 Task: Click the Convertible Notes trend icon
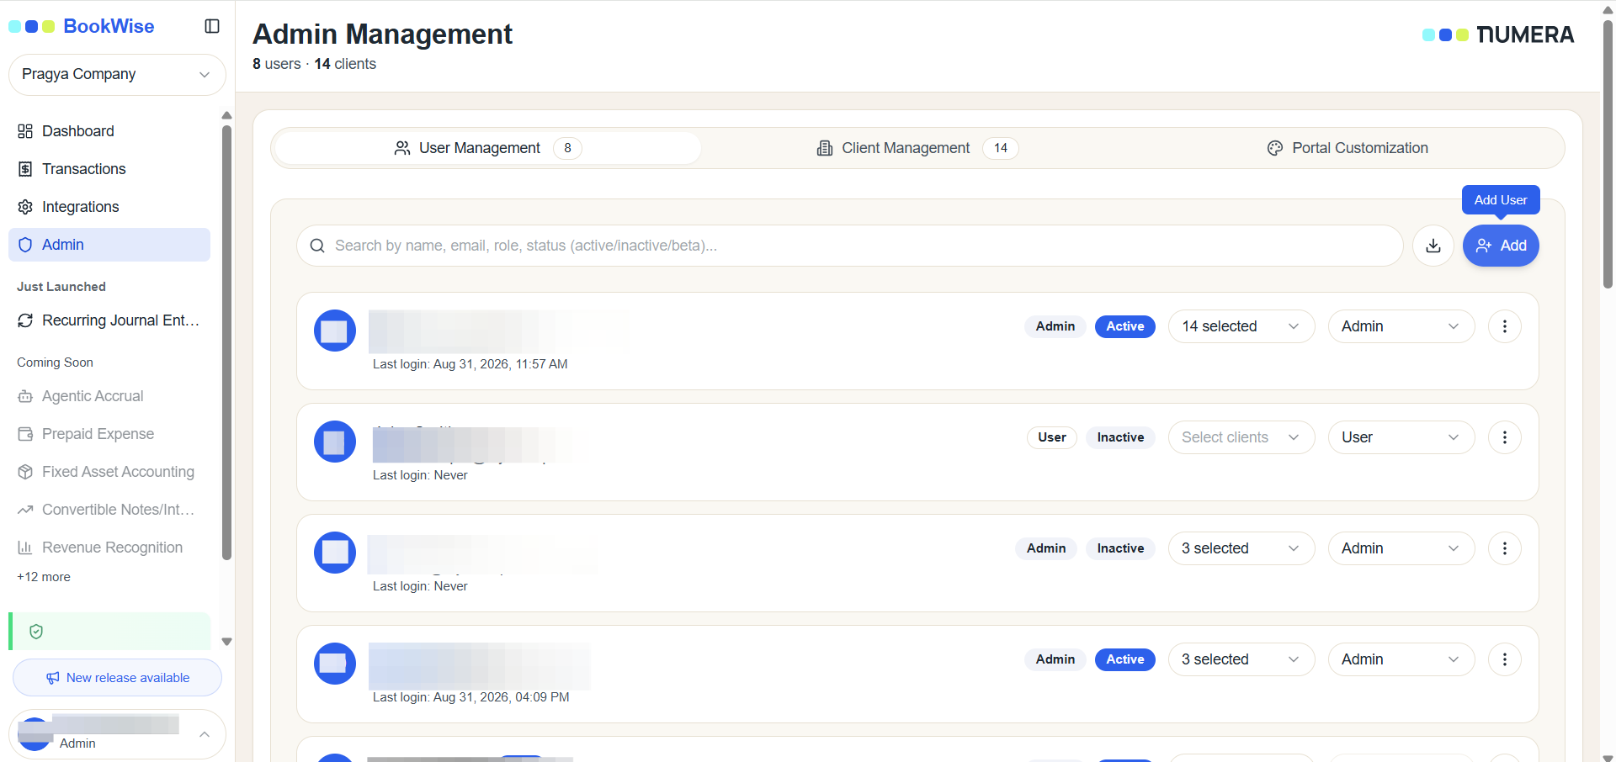click(x=25, y=510)
